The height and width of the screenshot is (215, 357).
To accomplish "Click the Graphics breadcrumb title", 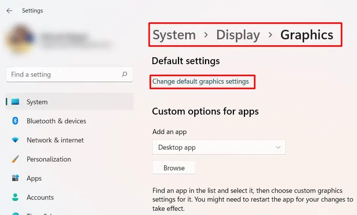I will 307,35.
